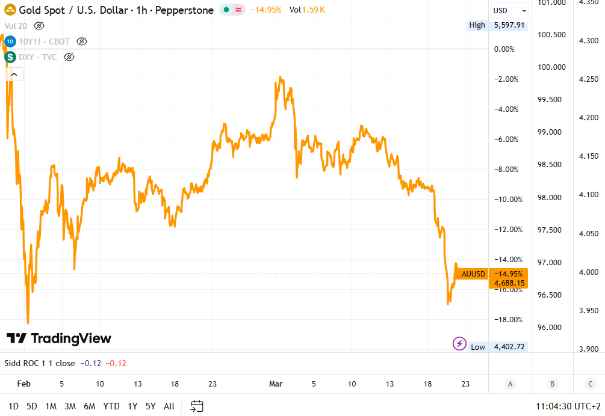The image size is (605, 416).
Task: Collapse the indicator legend with chevron
Action: click(x=14, y=75)
